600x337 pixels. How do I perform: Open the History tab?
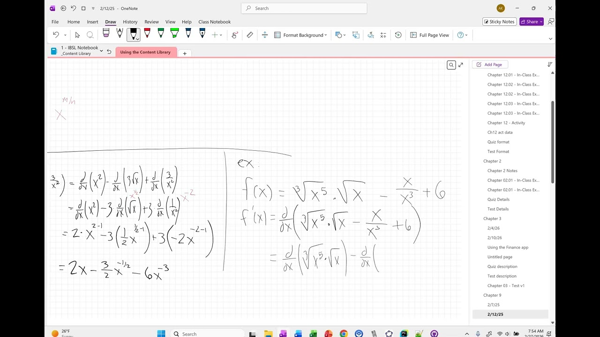(130, 22)
